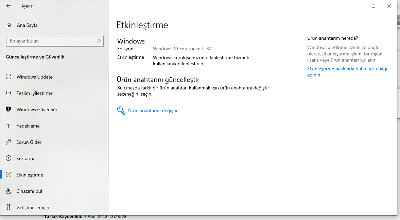
Task: Click the Ayarlar window title
Action: (x=28, y=6)
